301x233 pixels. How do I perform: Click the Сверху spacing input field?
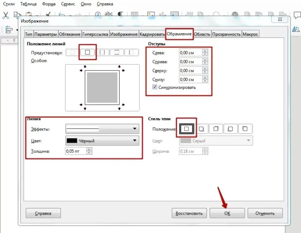[190, 70]
